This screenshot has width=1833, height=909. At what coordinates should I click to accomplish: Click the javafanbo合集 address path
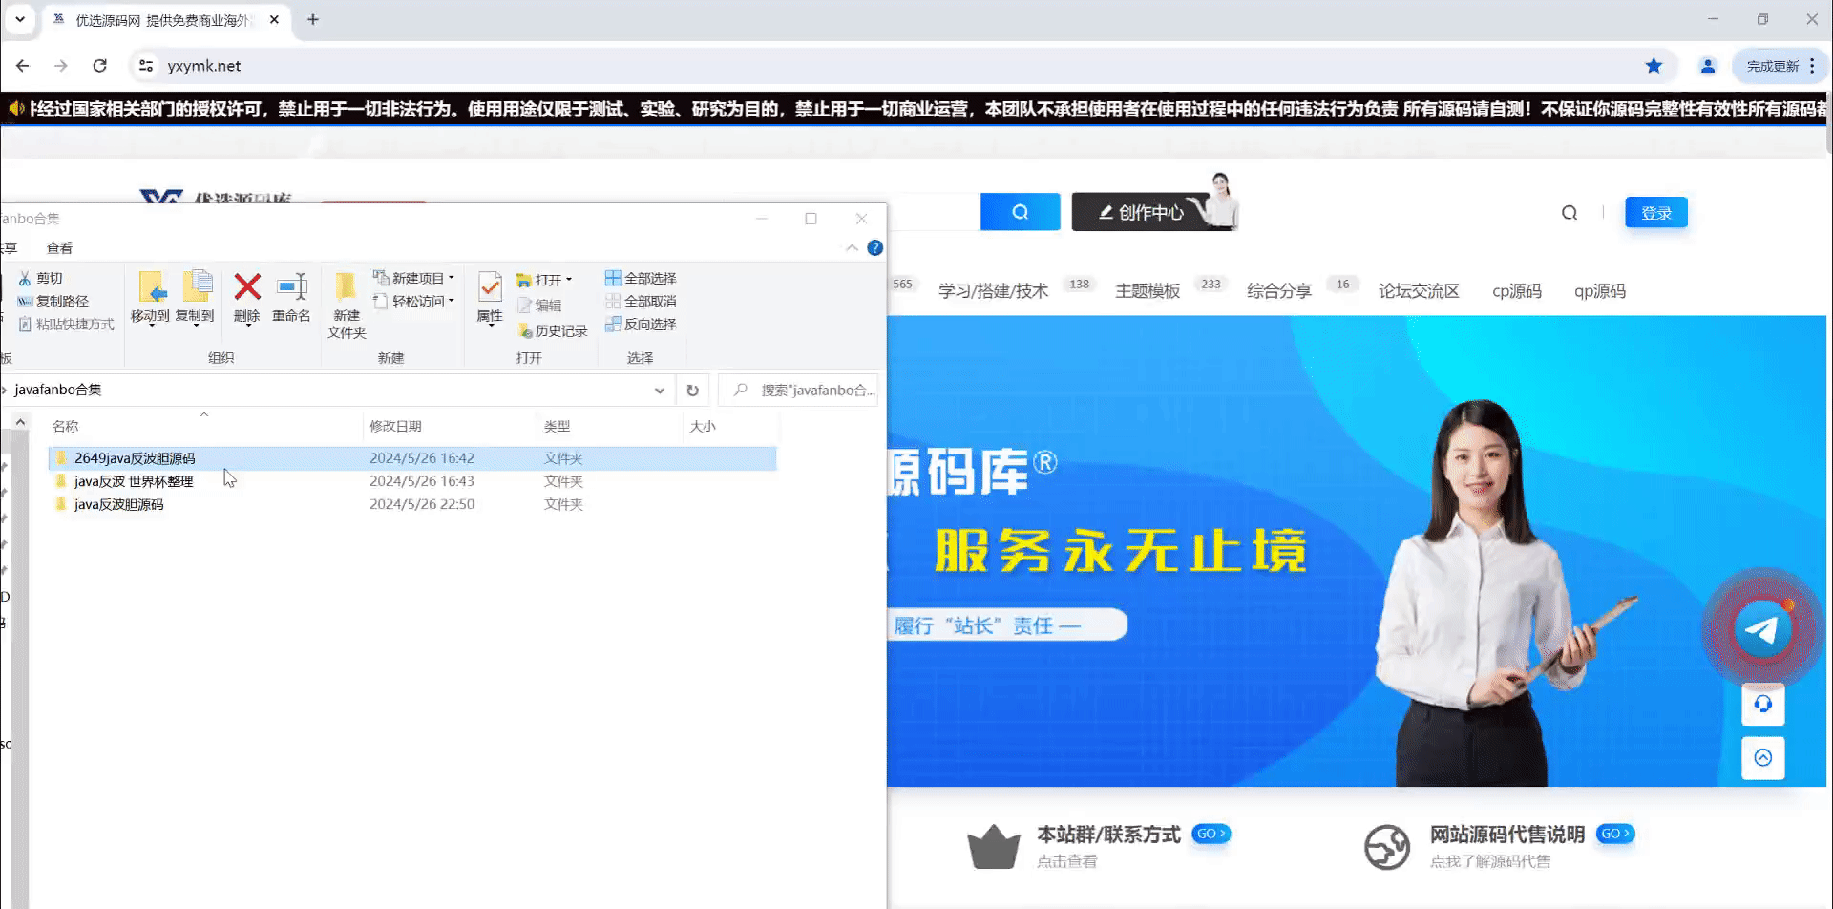tap(57, 390)
